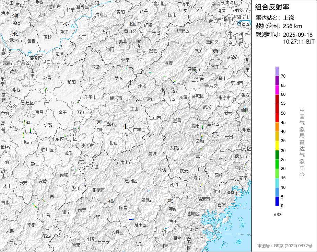Click the 淳安 county label
The width and height of the screenshot is (317, 252).
[x=168, y=63]
